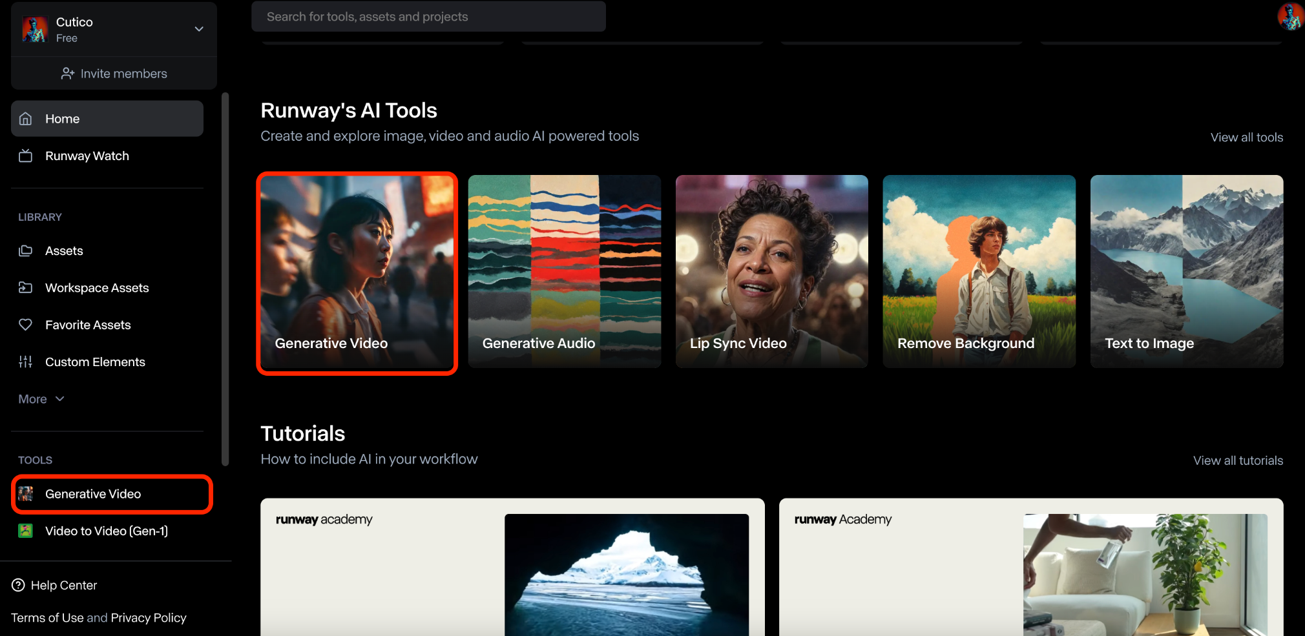Open Privacy Policy link
The image size is (1305, 636).
(149, 618)
